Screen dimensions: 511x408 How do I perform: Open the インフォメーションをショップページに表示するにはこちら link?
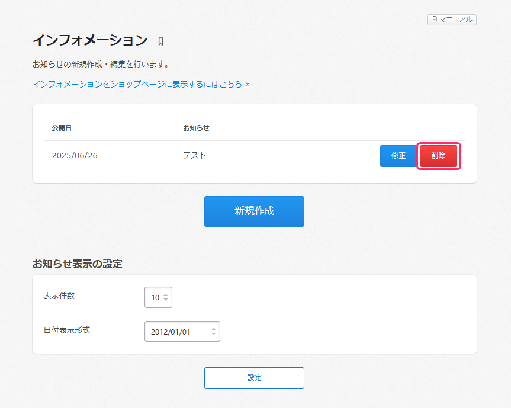141,84
